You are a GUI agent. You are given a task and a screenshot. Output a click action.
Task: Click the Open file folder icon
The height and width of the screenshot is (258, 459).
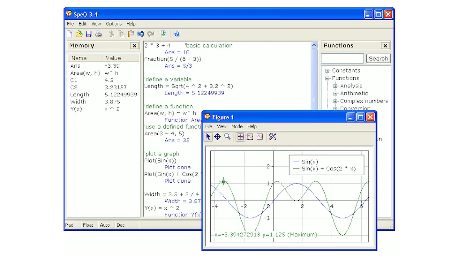pos(79,34)
